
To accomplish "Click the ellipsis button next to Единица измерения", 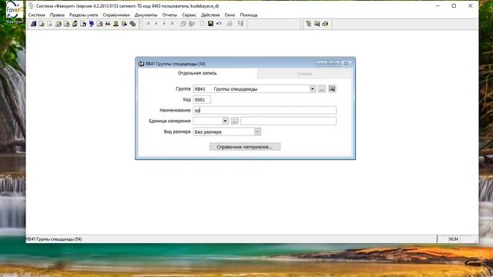I will click(x=234, y=121).
